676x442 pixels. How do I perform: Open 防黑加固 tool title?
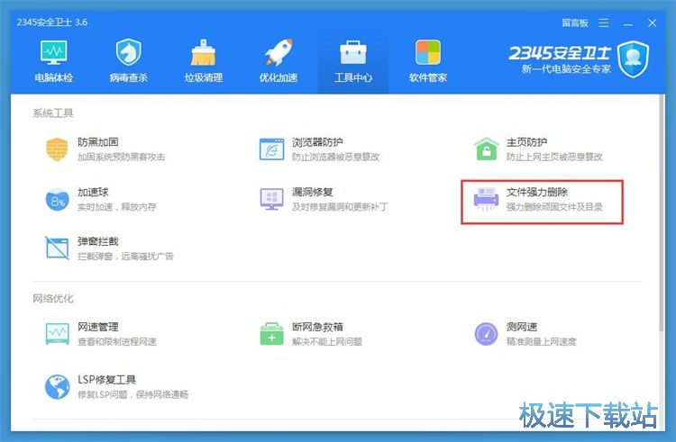point(98,142)
